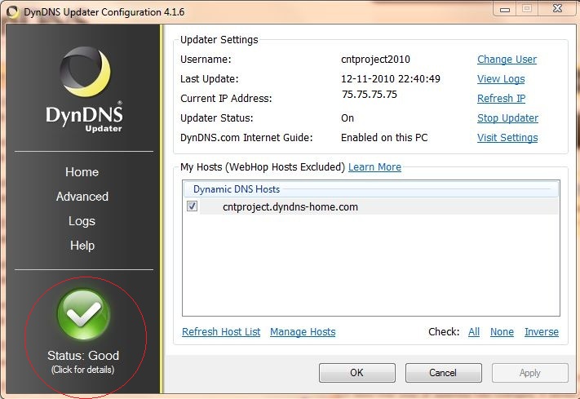Viewport: 580px width, 399px height.
Task: Open the View Logs link
Action: pos(501,79)
